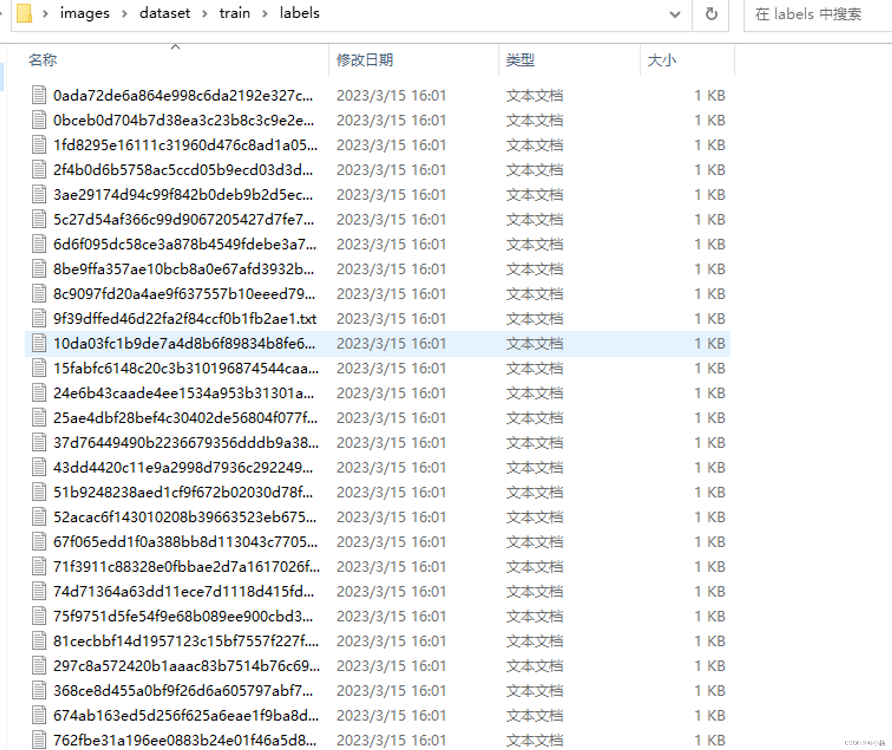The width and height of the screenshot is (892, 750).
Task: Click text file icon of 1fd8295e16111c31960d476c8ad1a05
Action: click(39, 145)
